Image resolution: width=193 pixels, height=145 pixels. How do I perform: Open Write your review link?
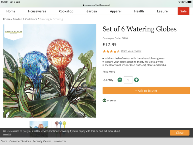coord(131,51)
